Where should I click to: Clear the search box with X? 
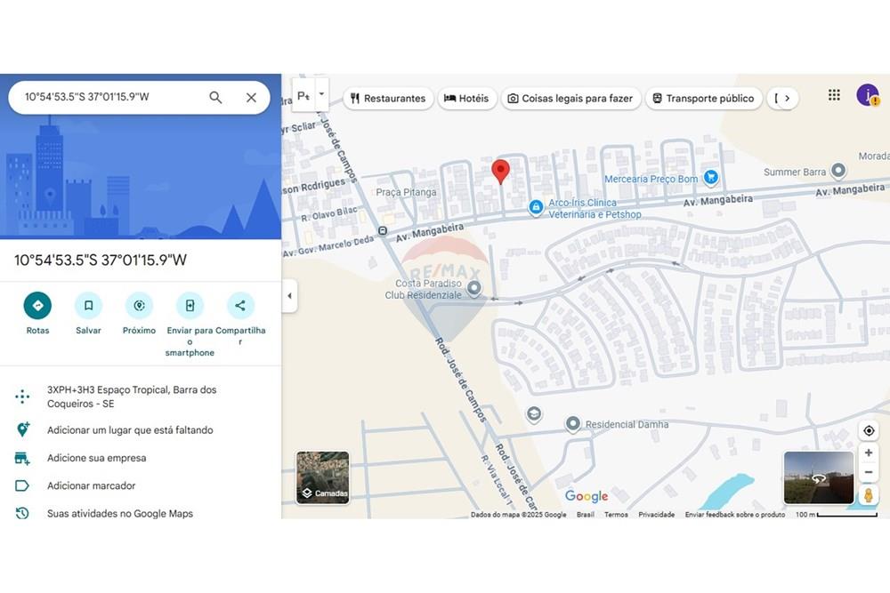[251, 98]
